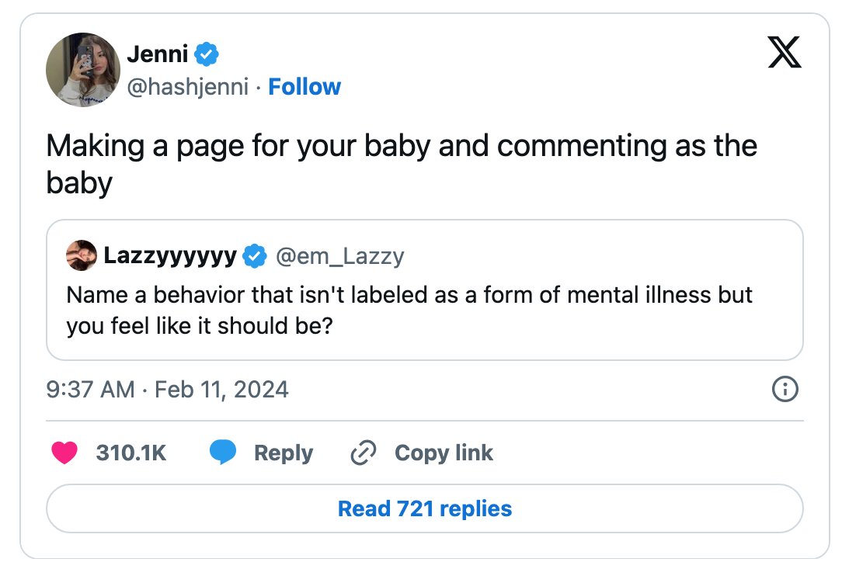Screen dimensions: 849x576
Task: Click Lazzyyyyyy's verified badge
Action: 255,256
